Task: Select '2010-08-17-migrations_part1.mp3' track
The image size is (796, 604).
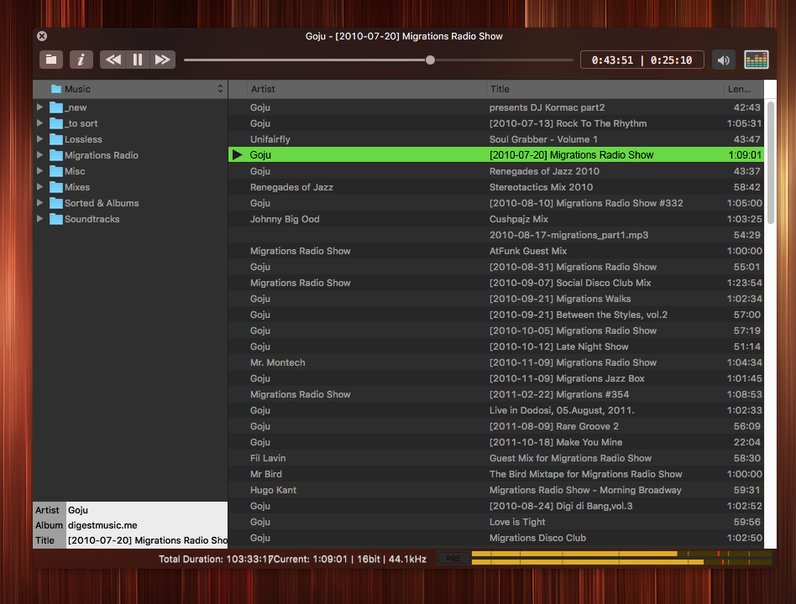Action: pos(496,235)
